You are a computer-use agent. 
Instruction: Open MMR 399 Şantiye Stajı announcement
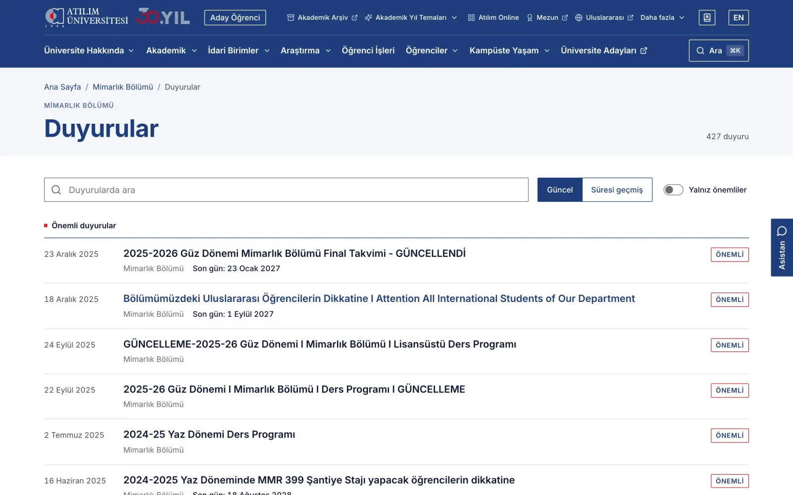[x=319, y=480]
